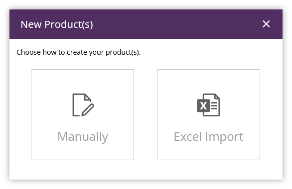The width and height of the screenshot is (292, 189).
Task: Click the purple title bar of the dialog
Action: (146, 24)
